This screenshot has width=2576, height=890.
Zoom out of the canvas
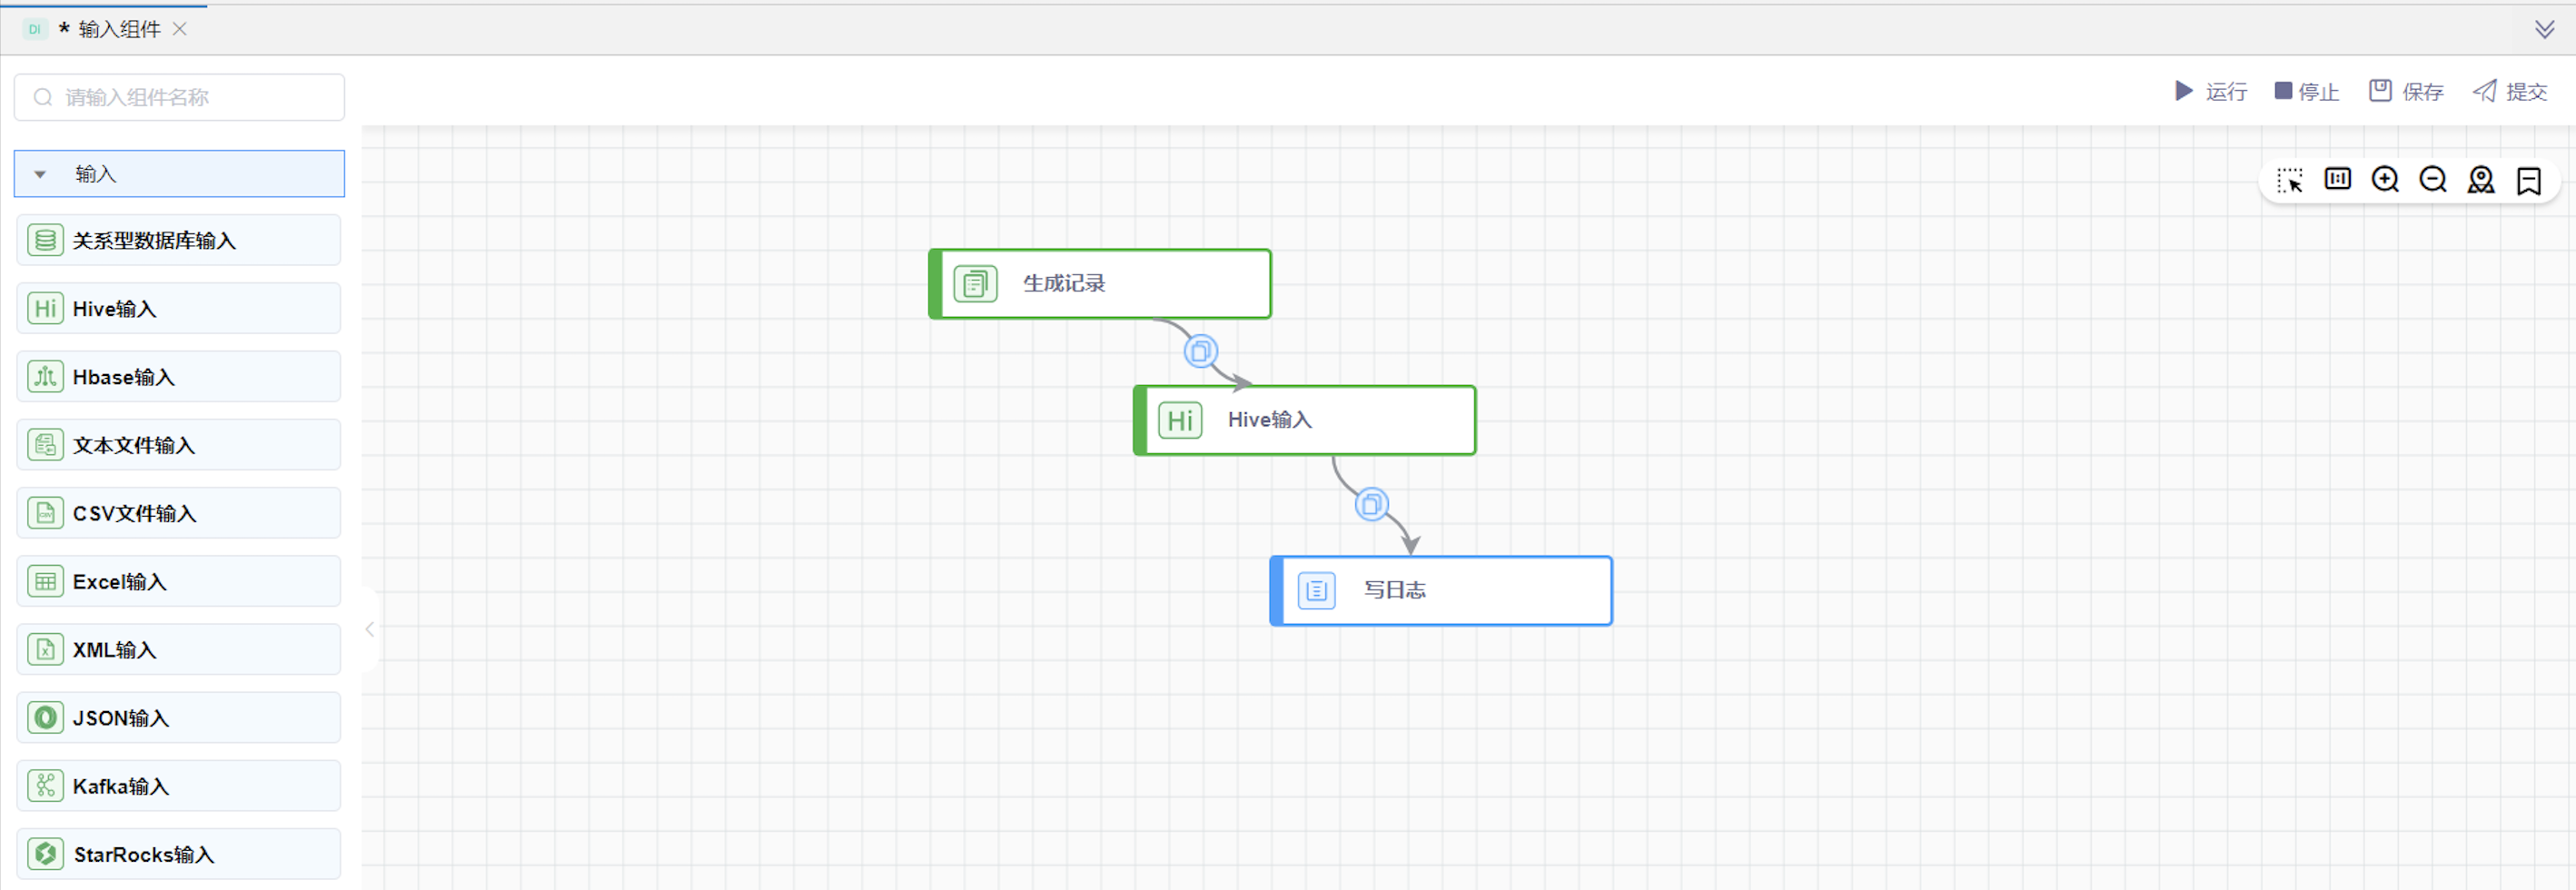point(2432,179)
